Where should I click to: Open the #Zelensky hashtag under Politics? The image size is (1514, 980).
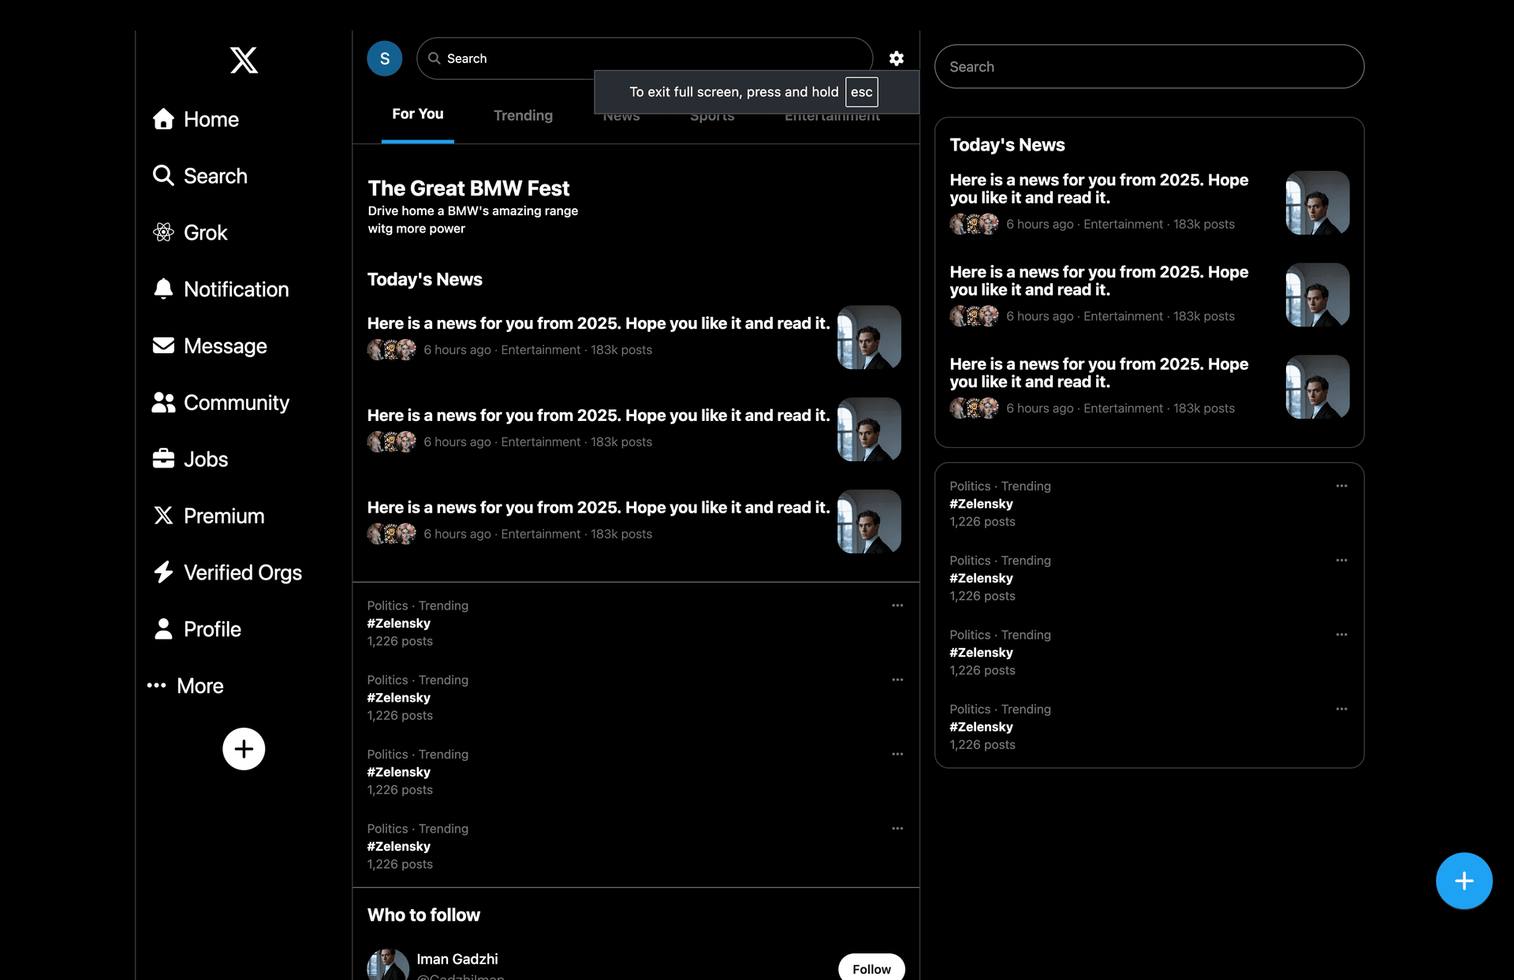(x=398, y=623)
